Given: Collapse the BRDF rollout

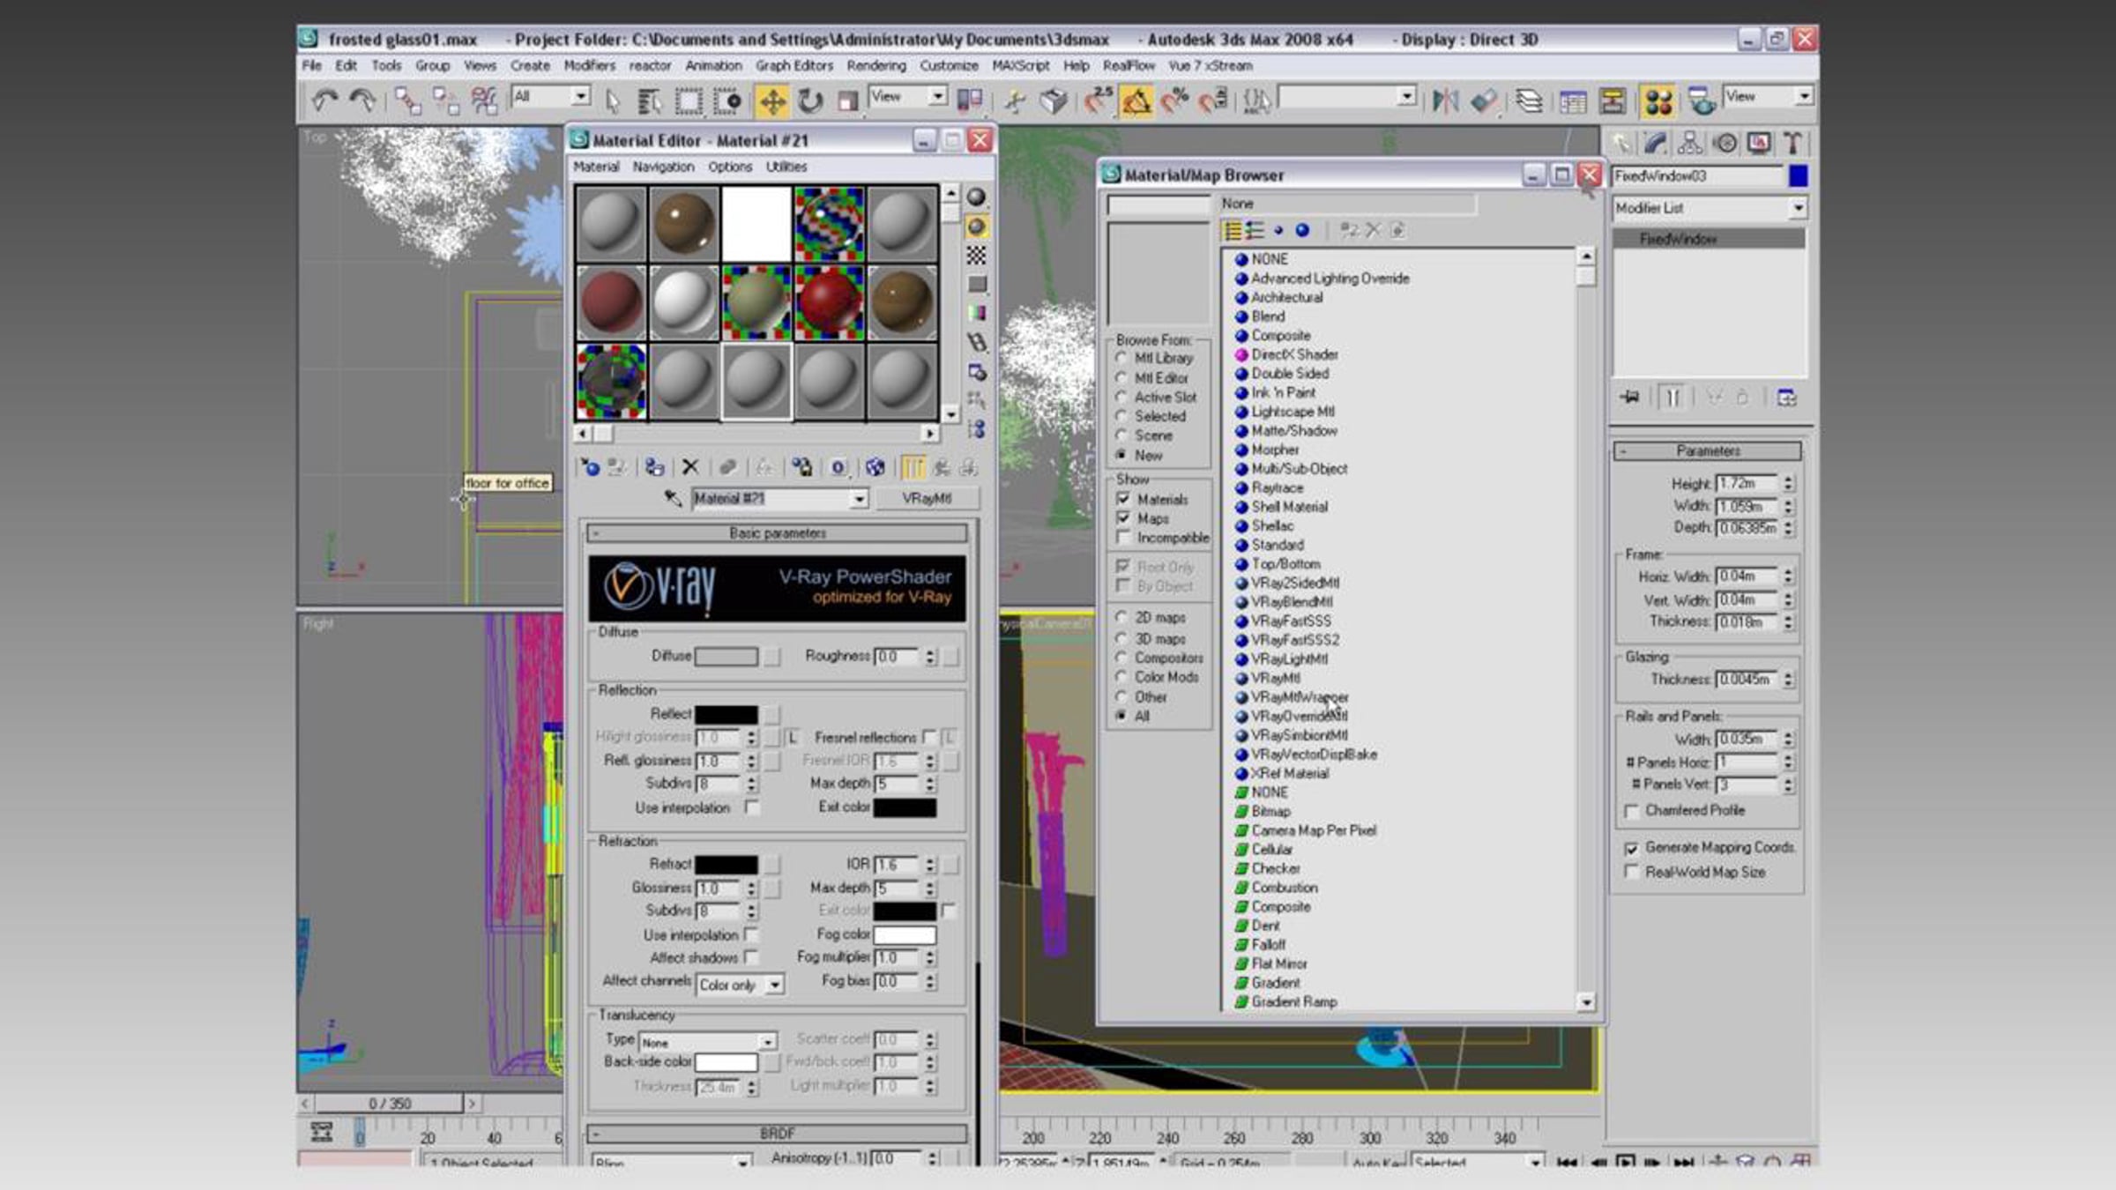Looking at the screenshot, I should tap(777, 1133).
